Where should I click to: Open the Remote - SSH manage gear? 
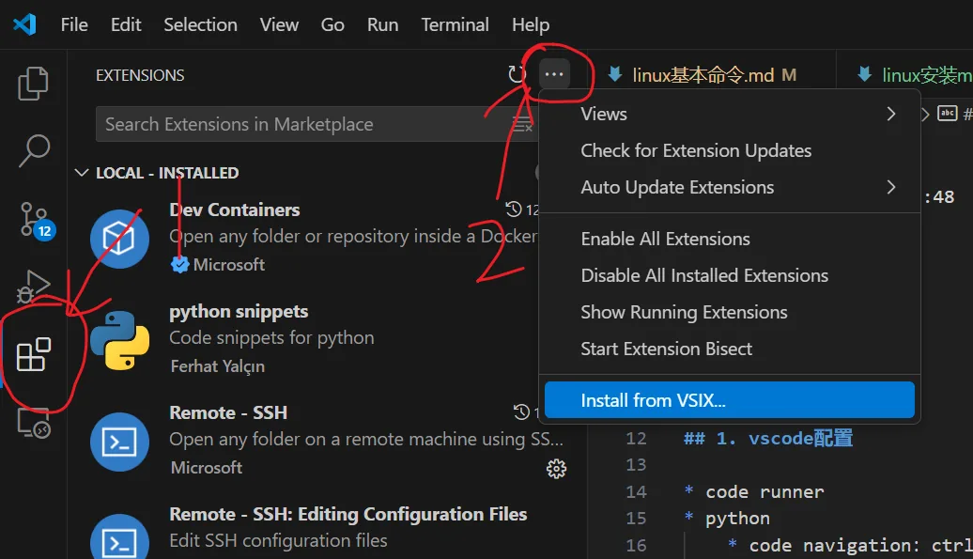pyautogui.click(x=556, y=468)
